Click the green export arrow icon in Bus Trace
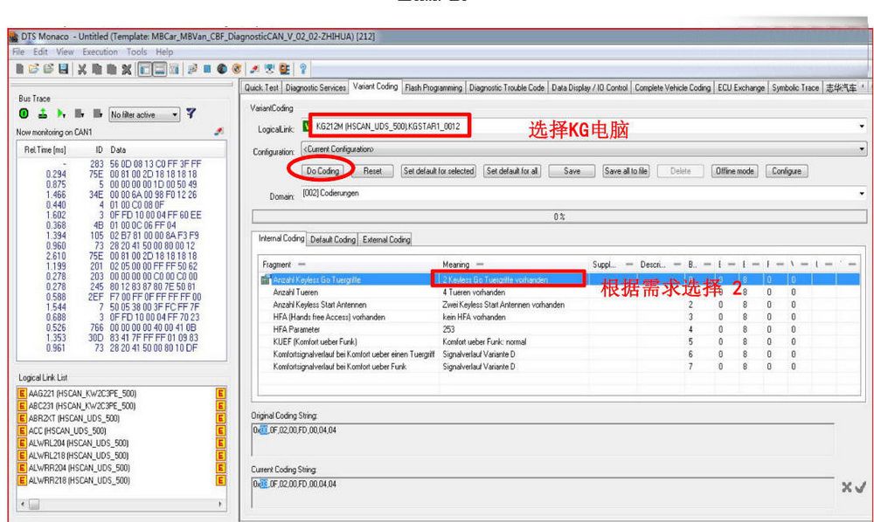Viewport: 874px width, 522px height. [42, 113]
